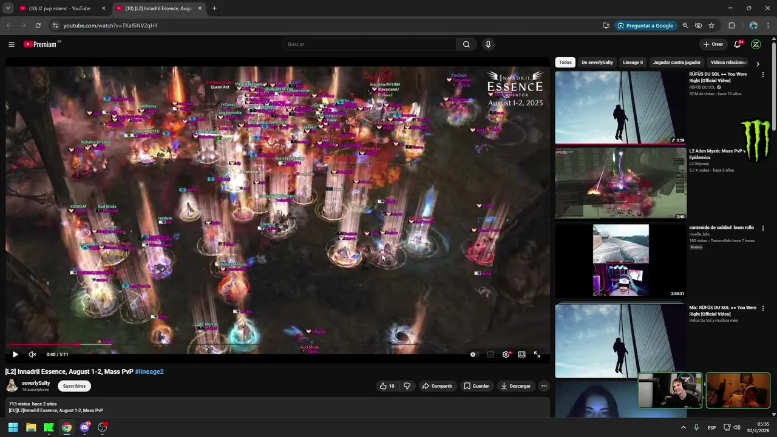The image size is (777, 437).
Task: Click the severlySalty channel avatar
Action: click(12, 385)
